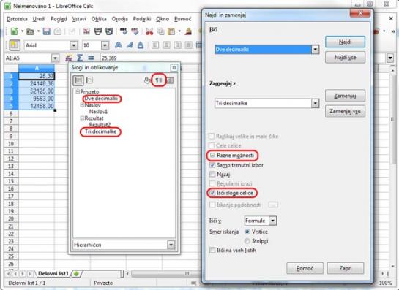Click the Fill Format Mode icon

(x=147, y=80)
